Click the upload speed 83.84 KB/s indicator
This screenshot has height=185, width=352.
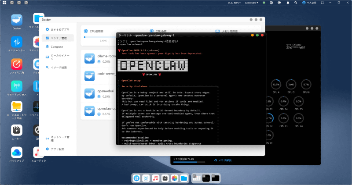coord(251,3)
